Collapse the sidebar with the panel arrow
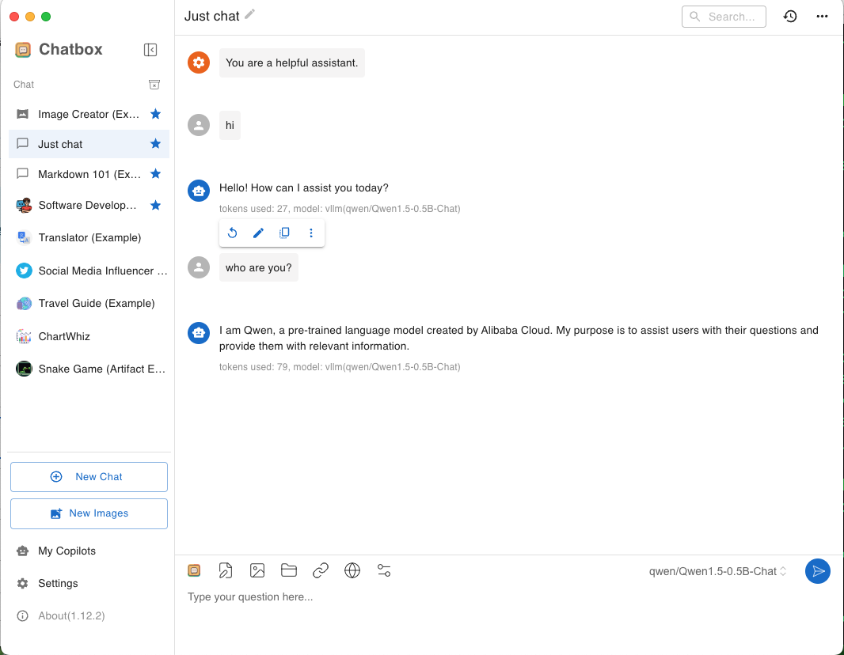844x655 pixels. (150, 49)
